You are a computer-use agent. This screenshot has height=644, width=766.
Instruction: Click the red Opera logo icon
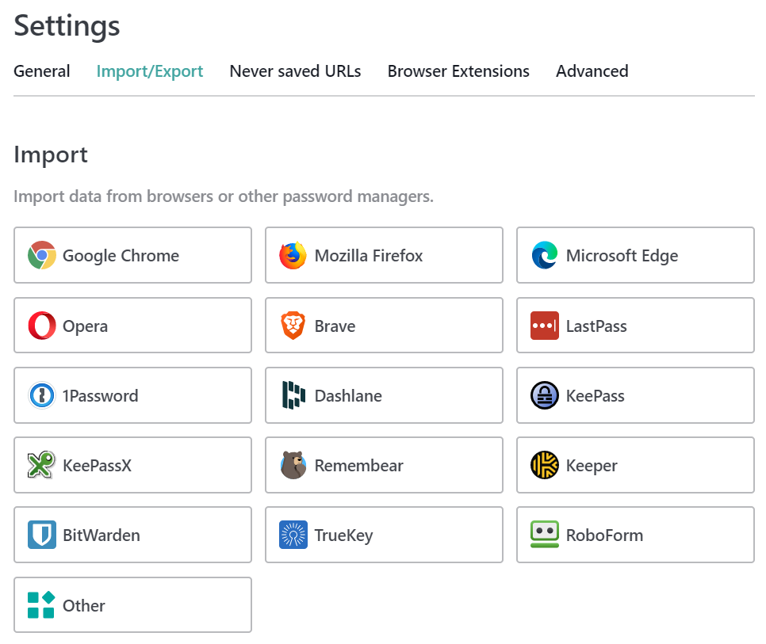(41, 326)
